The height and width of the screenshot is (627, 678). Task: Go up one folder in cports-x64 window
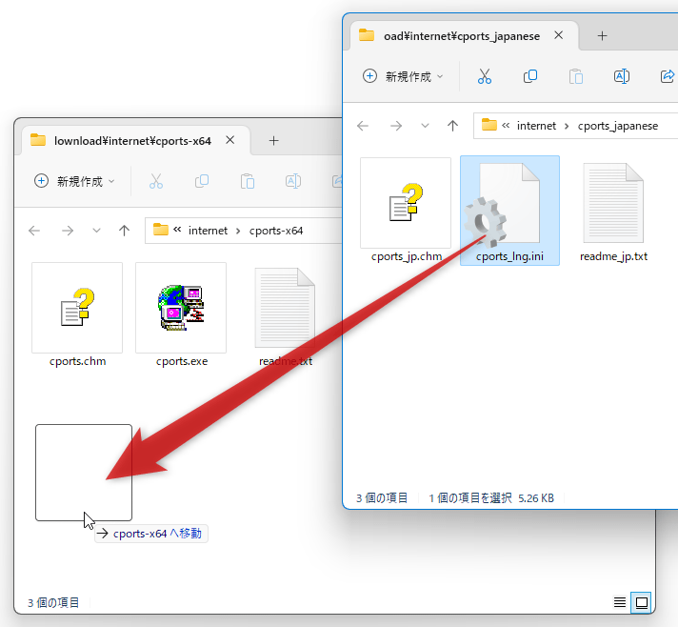coord(124,231)
